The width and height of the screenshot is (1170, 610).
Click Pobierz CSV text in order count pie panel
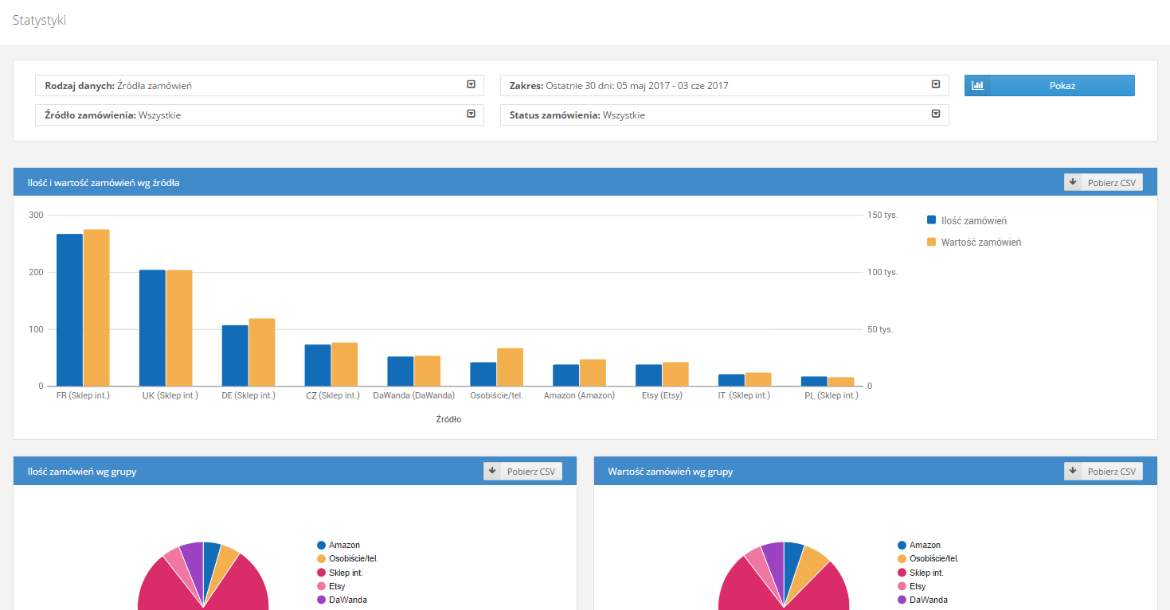(531, 472)
